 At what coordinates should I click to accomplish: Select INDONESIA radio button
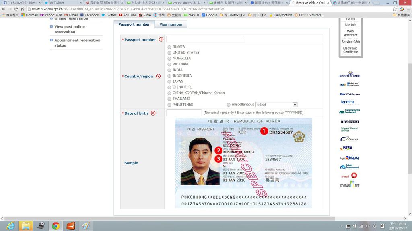(x=169, y=76)
